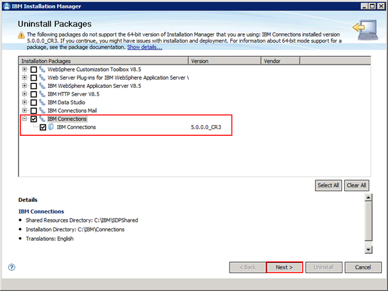Image resolution: width=388 pixels, height=291 pixels.
Task: Click the IBM Connections 5.0.0.0_CR3 version icon
Action: pos(51,127)
